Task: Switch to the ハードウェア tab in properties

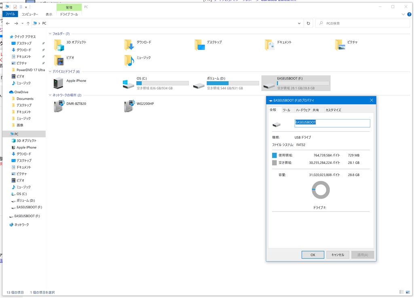Action: [303, 110]
